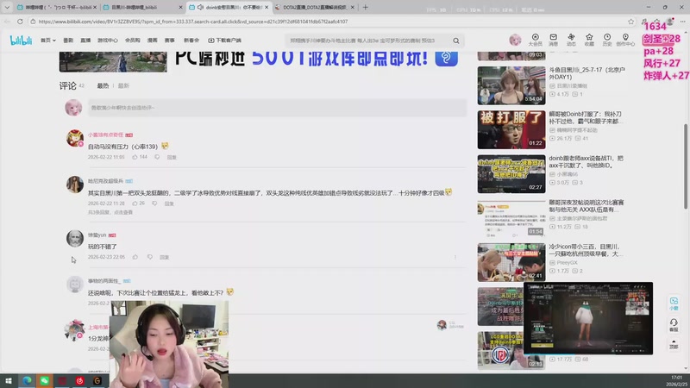This screenshot has height=388, width=690.
Task: Open WeChat on the taskbar
Action: (x=45, y=381)
